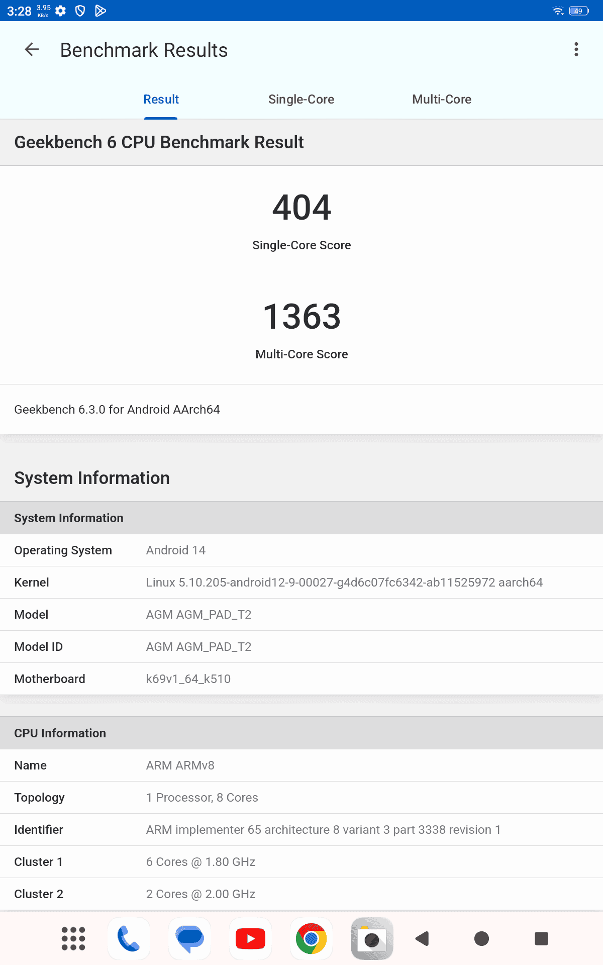Image resolution: width=603 pixels, height=965 pixels.
Task: Open the Messages app in the dock
Action: pos(189,938)
